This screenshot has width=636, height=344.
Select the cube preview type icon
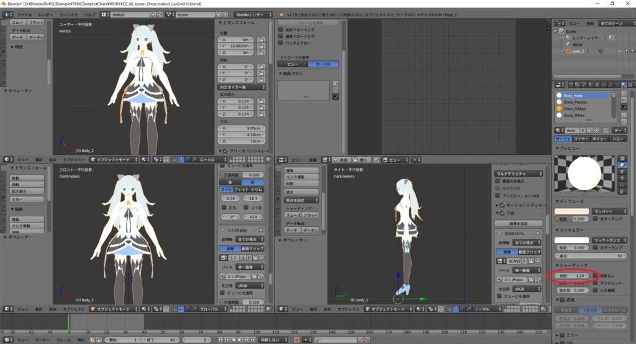(622, 172)
